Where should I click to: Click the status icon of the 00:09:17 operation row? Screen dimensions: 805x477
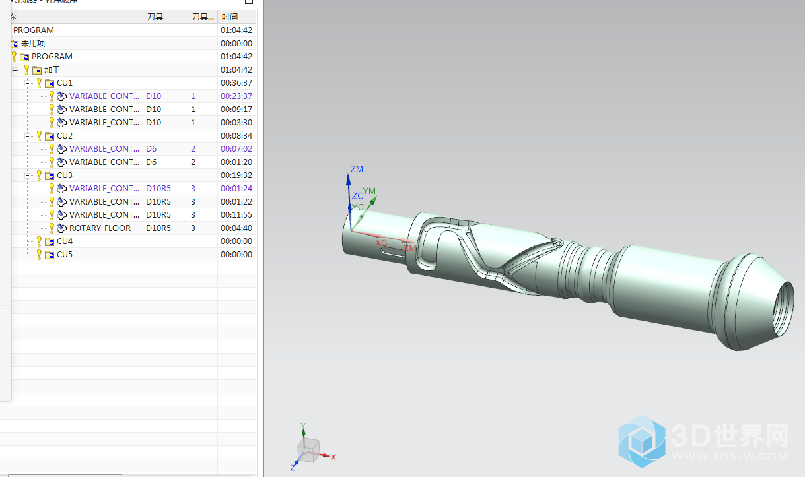[x=52, y=110]
